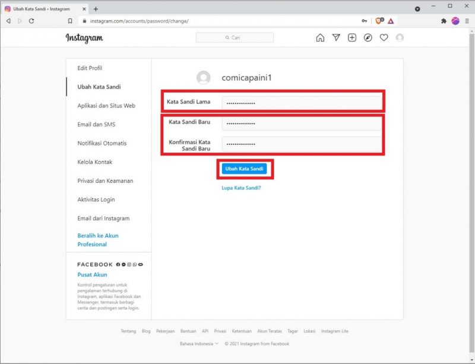Click Lupa Kata Sandi? link
The image size is (475, 364).
point(241,188)
